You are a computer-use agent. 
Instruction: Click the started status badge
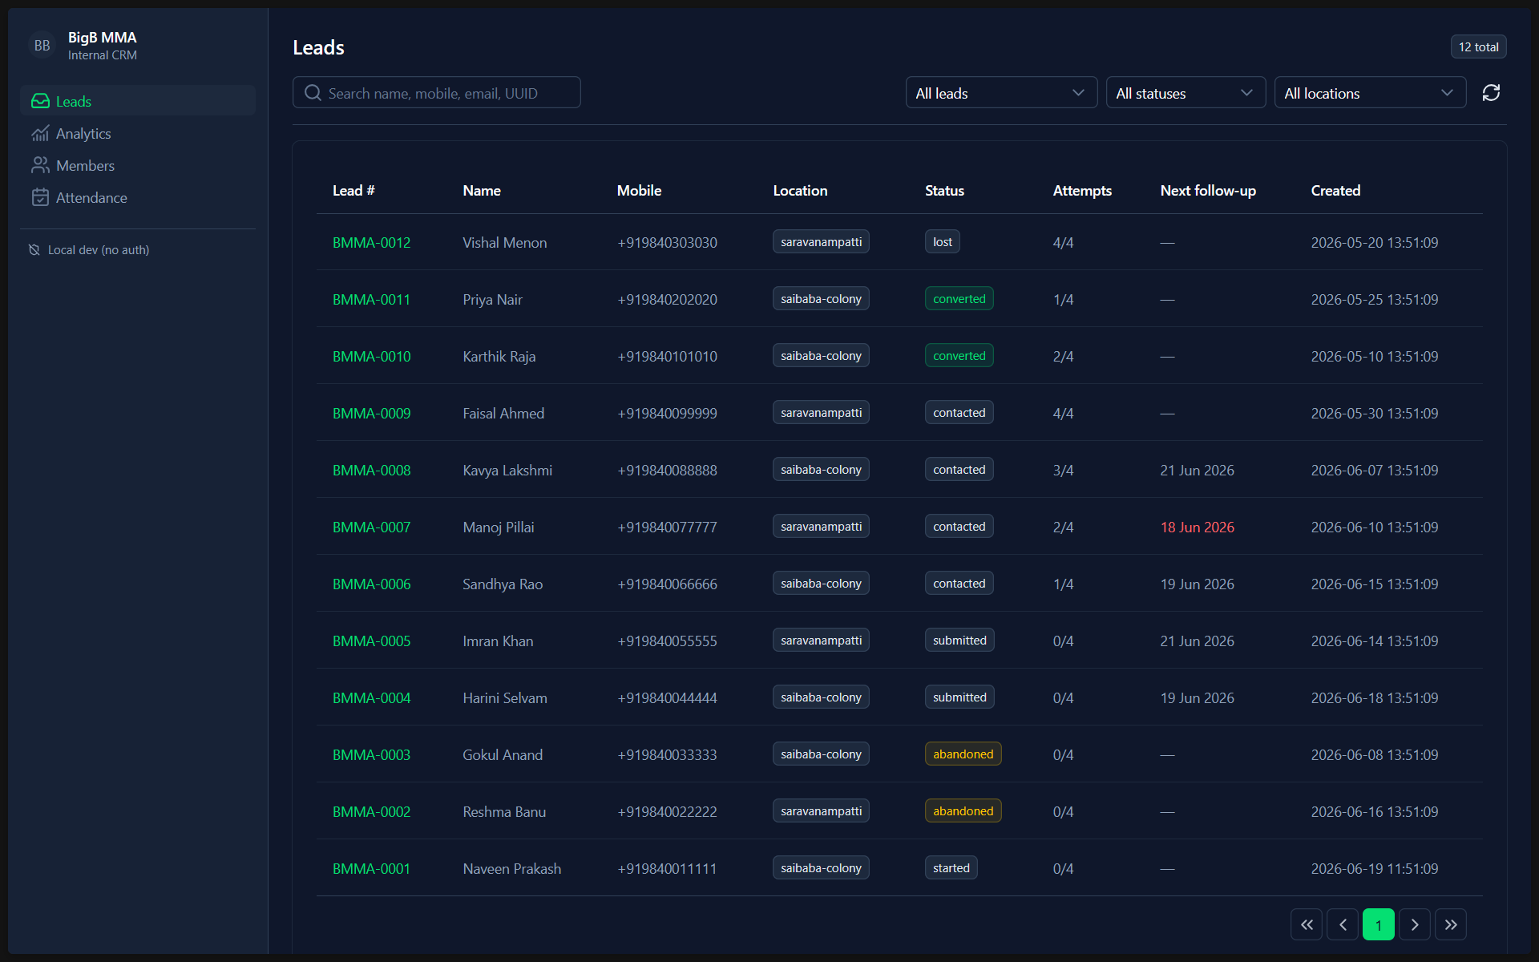[951, 868]
